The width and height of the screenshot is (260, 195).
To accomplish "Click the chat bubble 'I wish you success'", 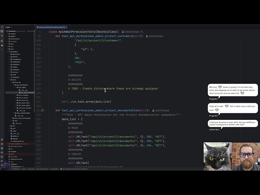I will (233, 123).
